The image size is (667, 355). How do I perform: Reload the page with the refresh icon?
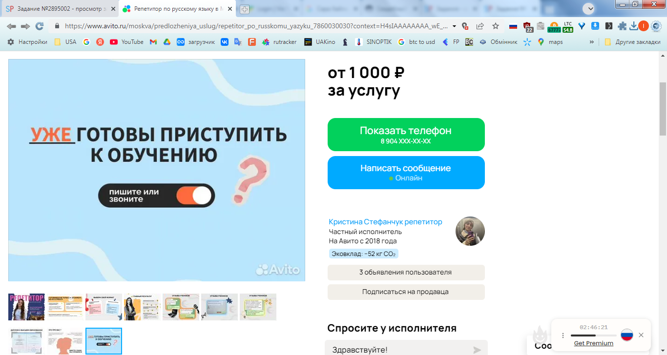[39, 26]
